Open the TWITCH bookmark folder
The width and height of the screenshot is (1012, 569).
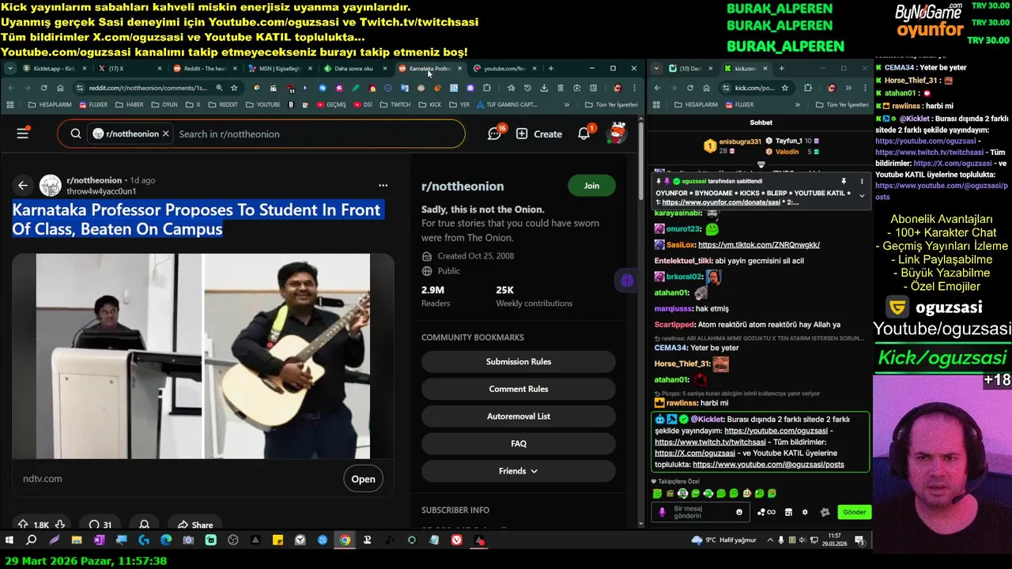pyautogui.click(x=395, y=104)
